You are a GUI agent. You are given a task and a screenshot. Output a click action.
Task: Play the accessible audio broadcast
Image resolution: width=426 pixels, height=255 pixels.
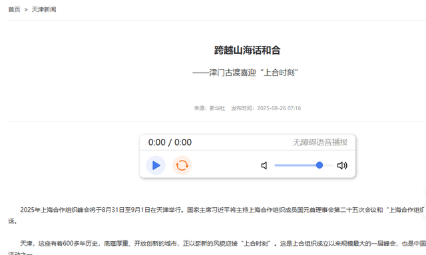click(x=156, y=165)
